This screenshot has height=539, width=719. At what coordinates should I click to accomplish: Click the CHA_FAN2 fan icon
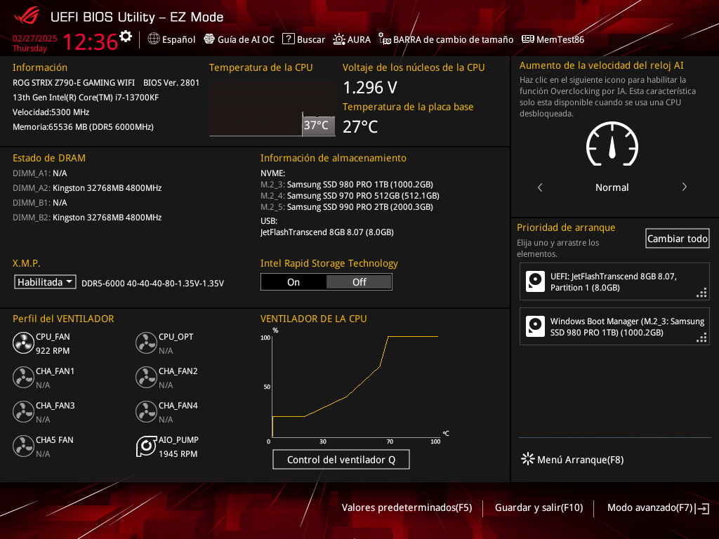(x=146, y=377)
